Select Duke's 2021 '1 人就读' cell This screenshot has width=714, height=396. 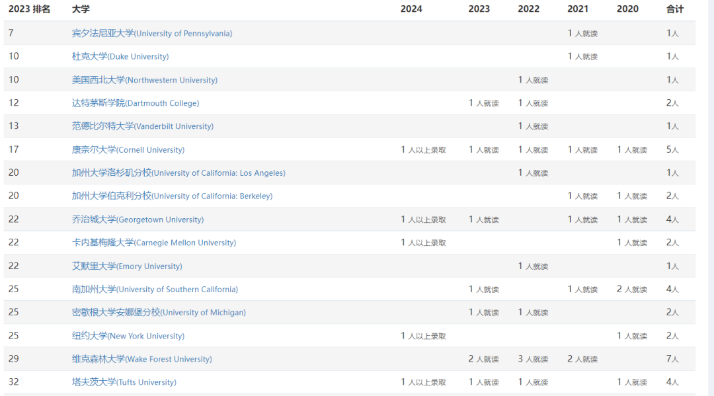point(582,56)
